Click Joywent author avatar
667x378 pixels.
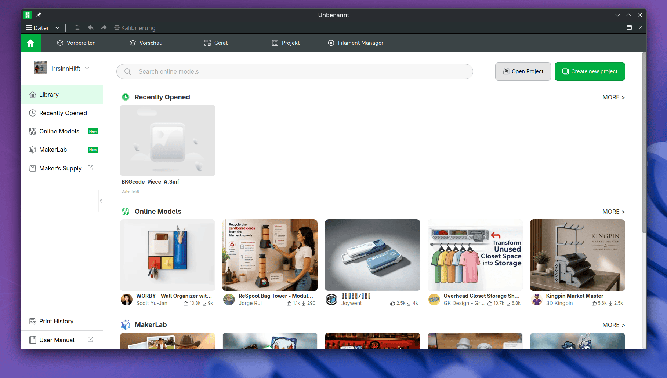[331, 300]
